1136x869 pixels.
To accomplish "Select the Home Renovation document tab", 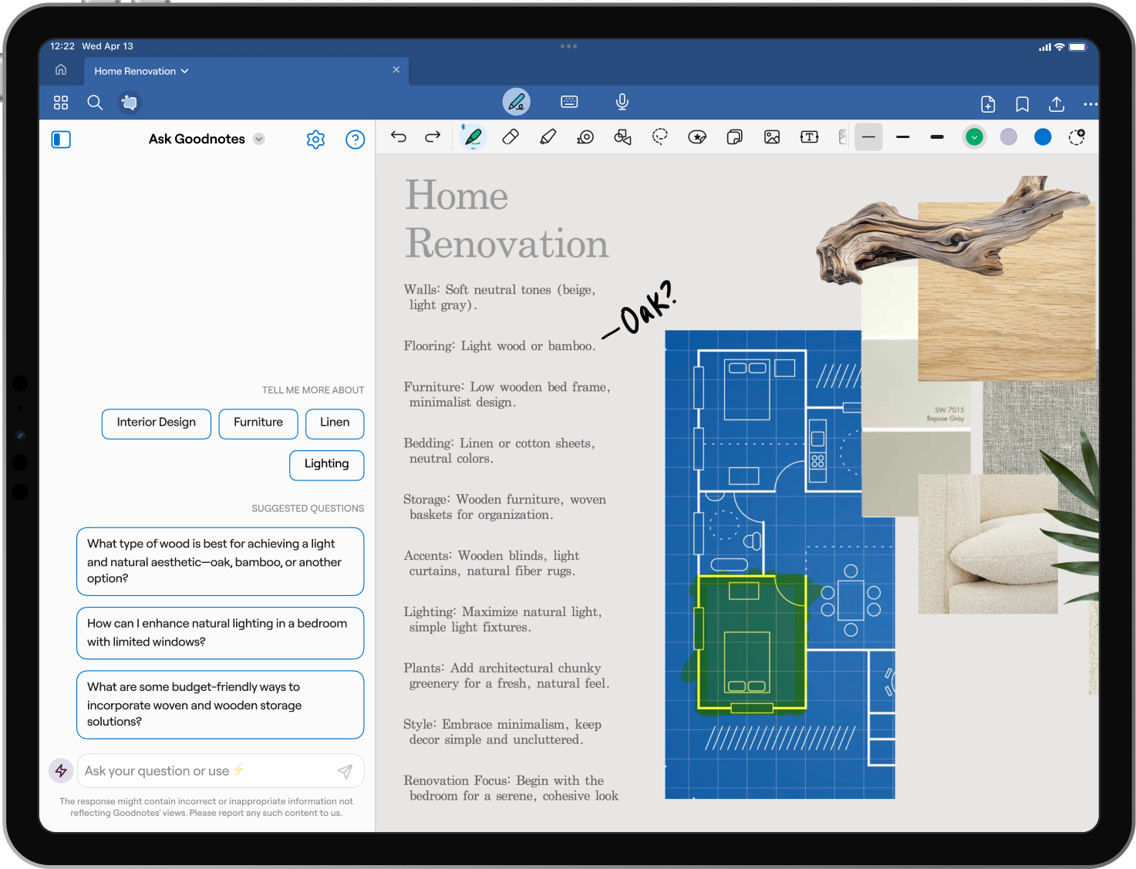I will 135,71.
